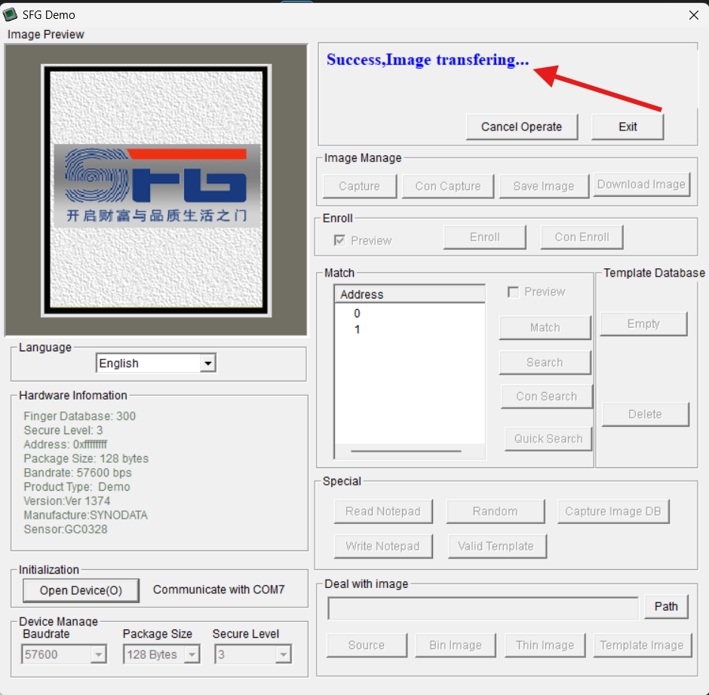Click the Delete button in Template Database
This screenshot has height=695, width=709.
point(645,415)
